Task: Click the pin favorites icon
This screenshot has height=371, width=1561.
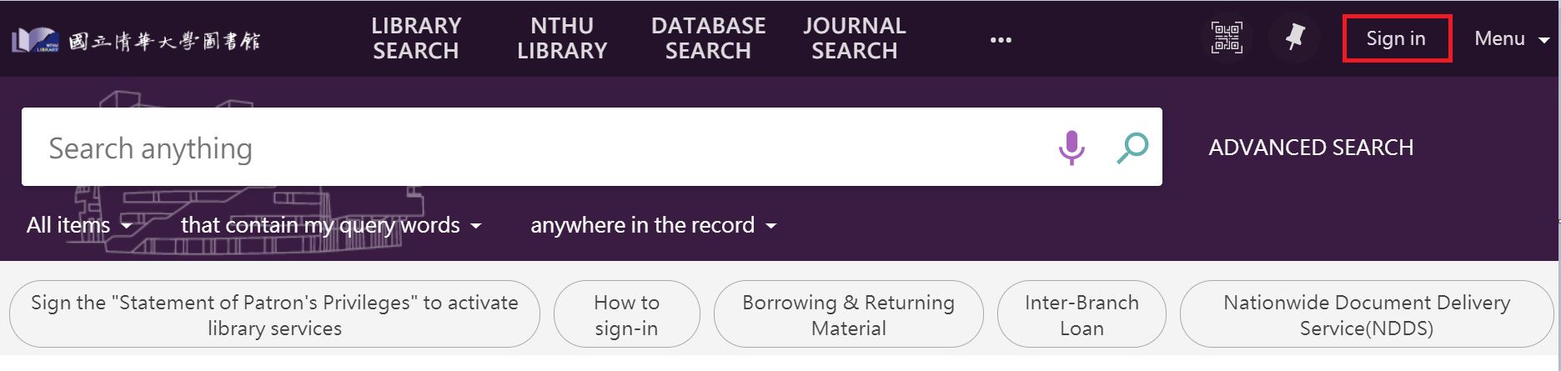Action: (x=1294, y=38)
